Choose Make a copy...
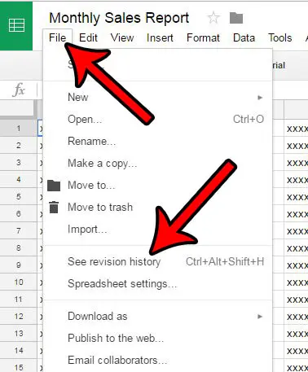The image size is (308, 372). pos(158,163)
